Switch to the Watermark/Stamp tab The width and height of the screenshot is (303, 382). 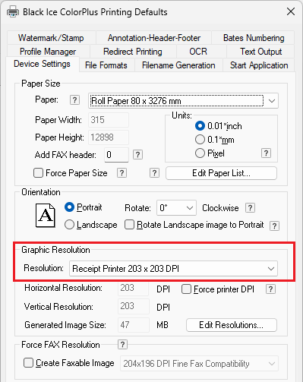click(x=51, y=38)
